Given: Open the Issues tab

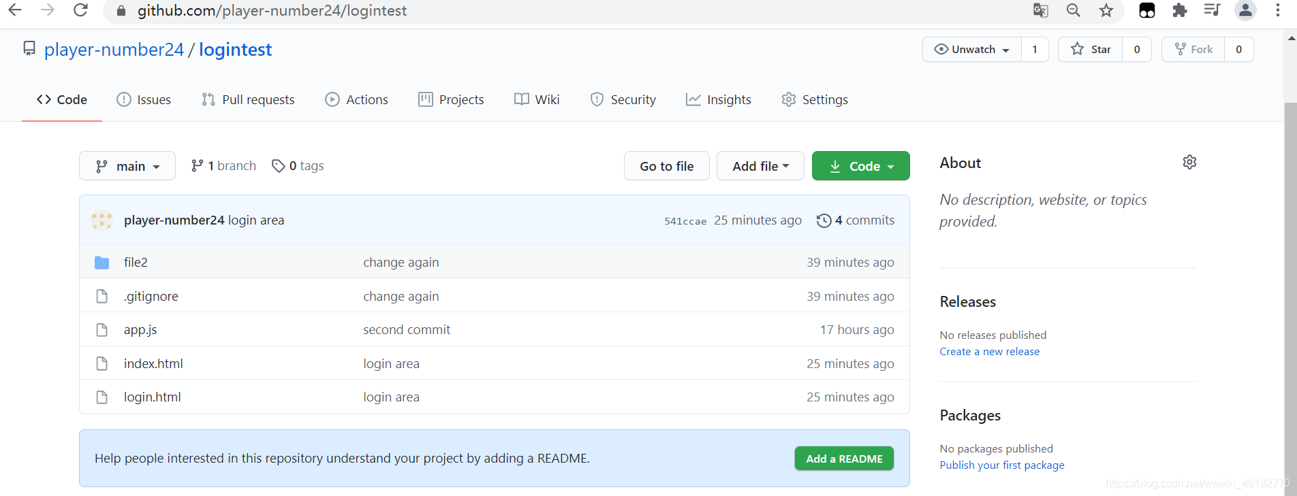Looking at the screenshot, I should (x=144, y=99).
